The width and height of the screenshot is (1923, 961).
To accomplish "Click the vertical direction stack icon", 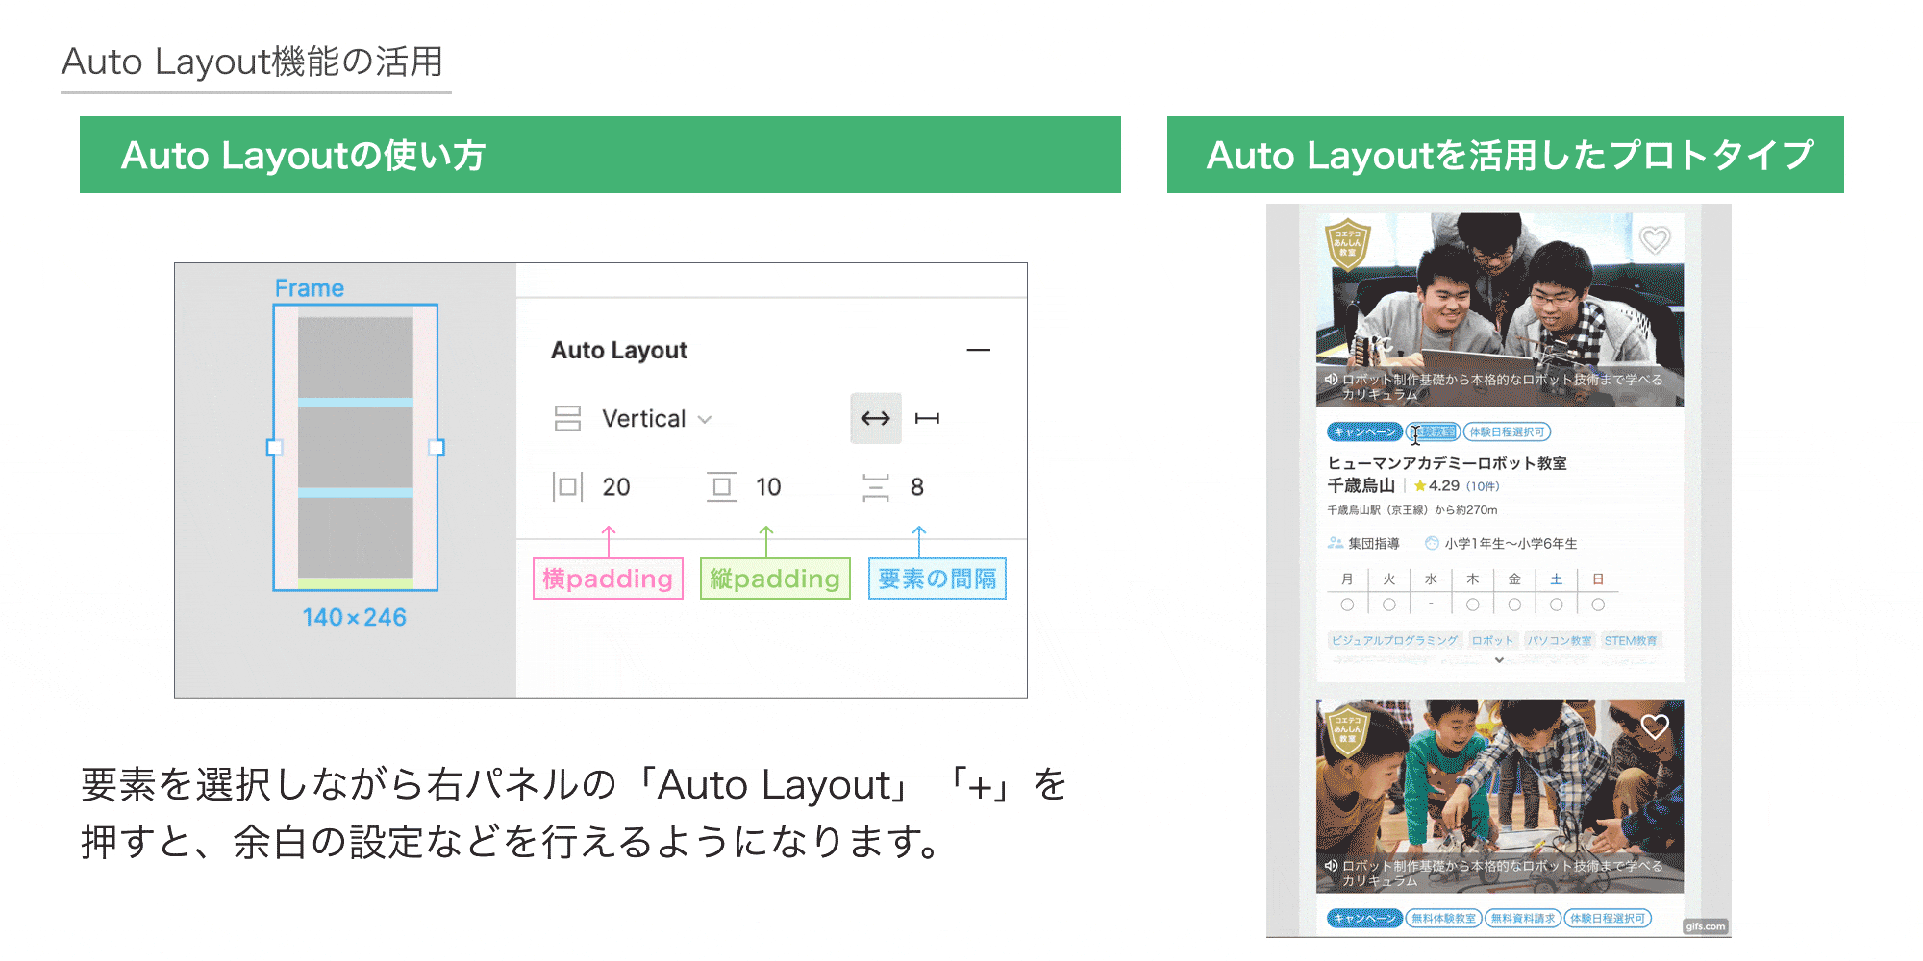I will point(567,418).
